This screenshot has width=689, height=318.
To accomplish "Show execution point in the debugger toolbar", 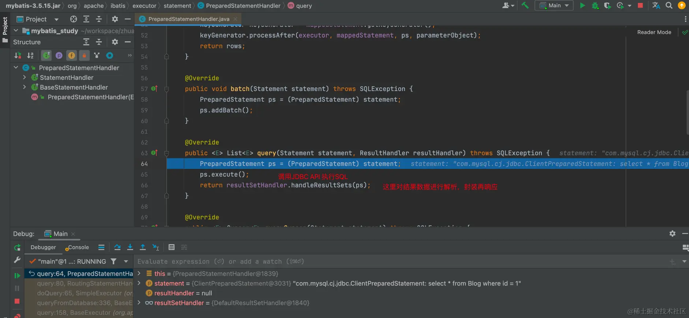I will 101,247.
